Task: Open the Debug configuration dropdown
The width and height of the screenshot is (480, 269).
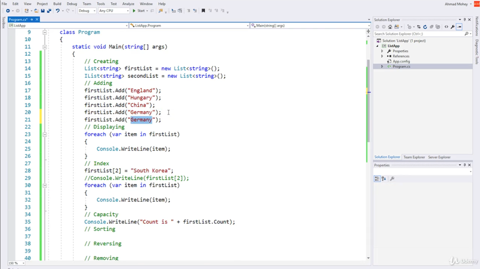Action: coord(87,11)
